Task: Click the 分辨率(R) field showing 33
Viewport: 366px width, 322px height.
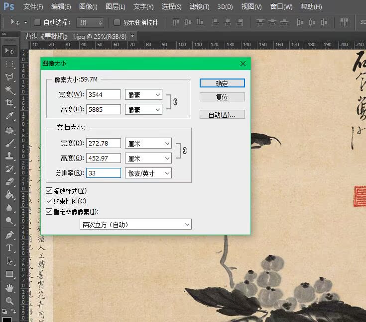Action: tap(104, 173)
